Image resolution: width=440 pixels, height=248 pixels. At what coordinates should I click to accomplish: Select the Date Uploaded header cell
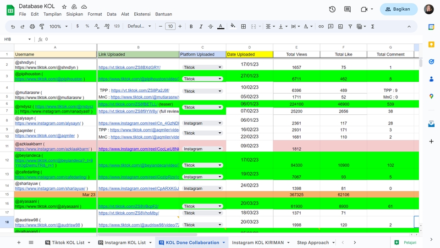(x=249, y=54)
